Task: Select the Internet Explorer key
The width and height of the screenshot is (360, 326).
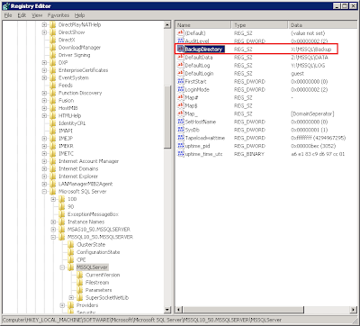Action: pos(78,177)
